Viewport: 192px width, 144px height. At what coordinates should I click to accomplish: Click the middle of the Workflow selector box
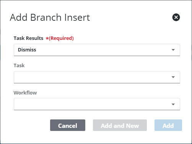pos(97,104)
